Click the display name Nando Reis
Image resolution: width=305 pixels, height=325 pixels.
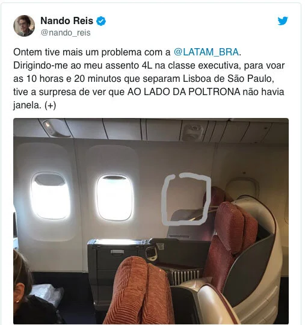[x=67, y=20]
